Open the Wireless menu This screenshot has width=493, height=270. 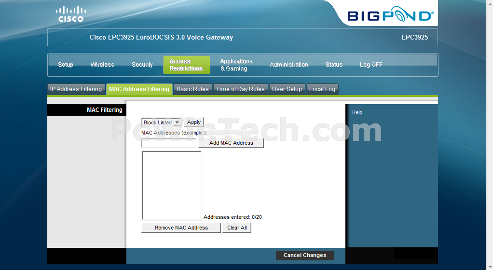(x=102, y=65)
